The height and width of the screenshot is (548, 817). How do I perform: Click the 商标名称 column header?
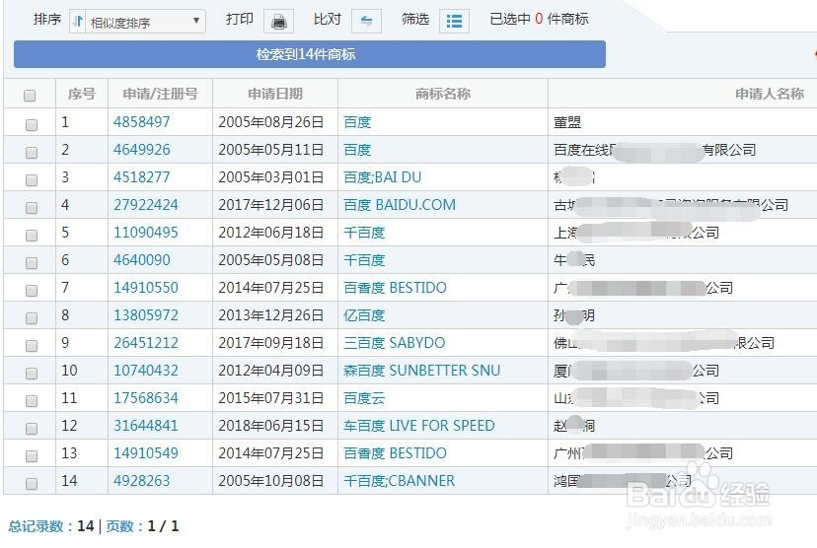click(x=443, y=94)
